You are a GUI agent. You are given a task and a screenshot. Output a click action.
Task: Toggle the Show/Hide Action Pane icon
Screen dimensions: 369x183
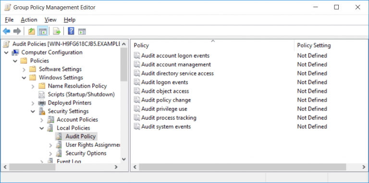[x=82, y=31]
